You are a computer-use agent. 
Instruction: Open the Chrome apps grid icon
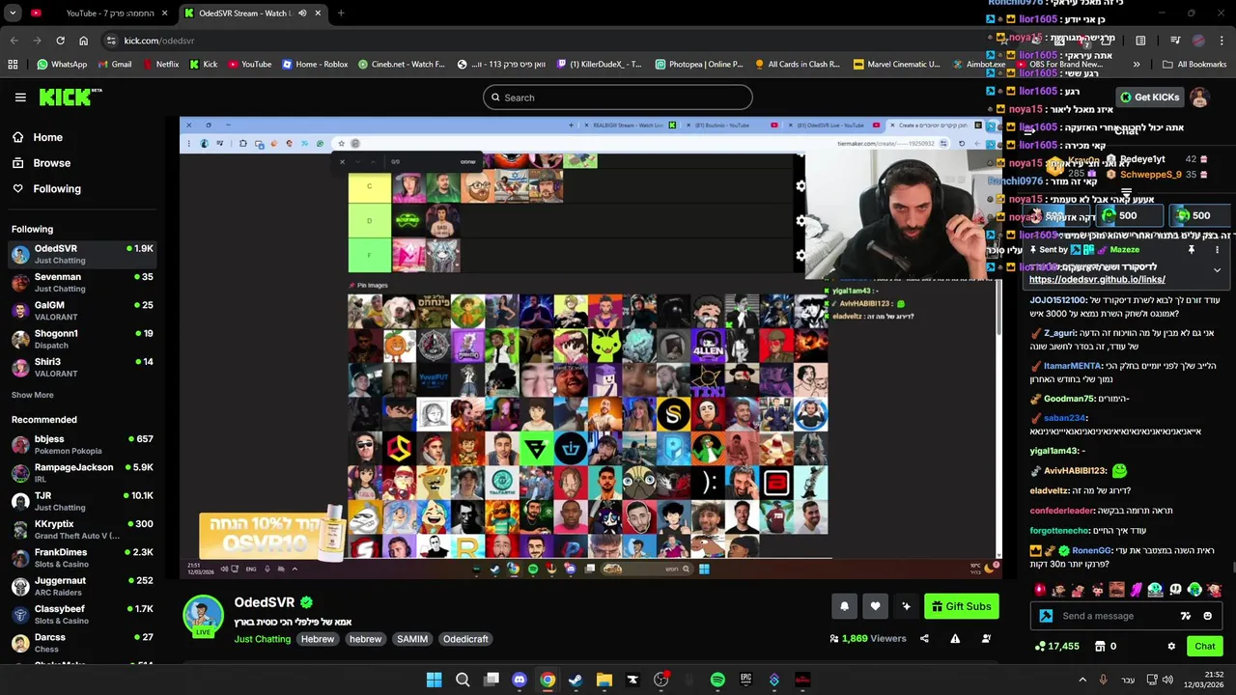click(x=13, y=65)
